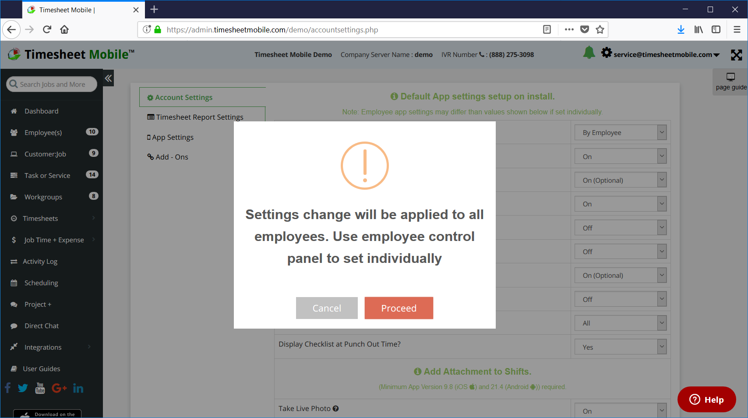The width and height of the screenshot is (748, 418).
Task: Open the page guide panel
Action: pyautogui.click(x=730, y=82)
